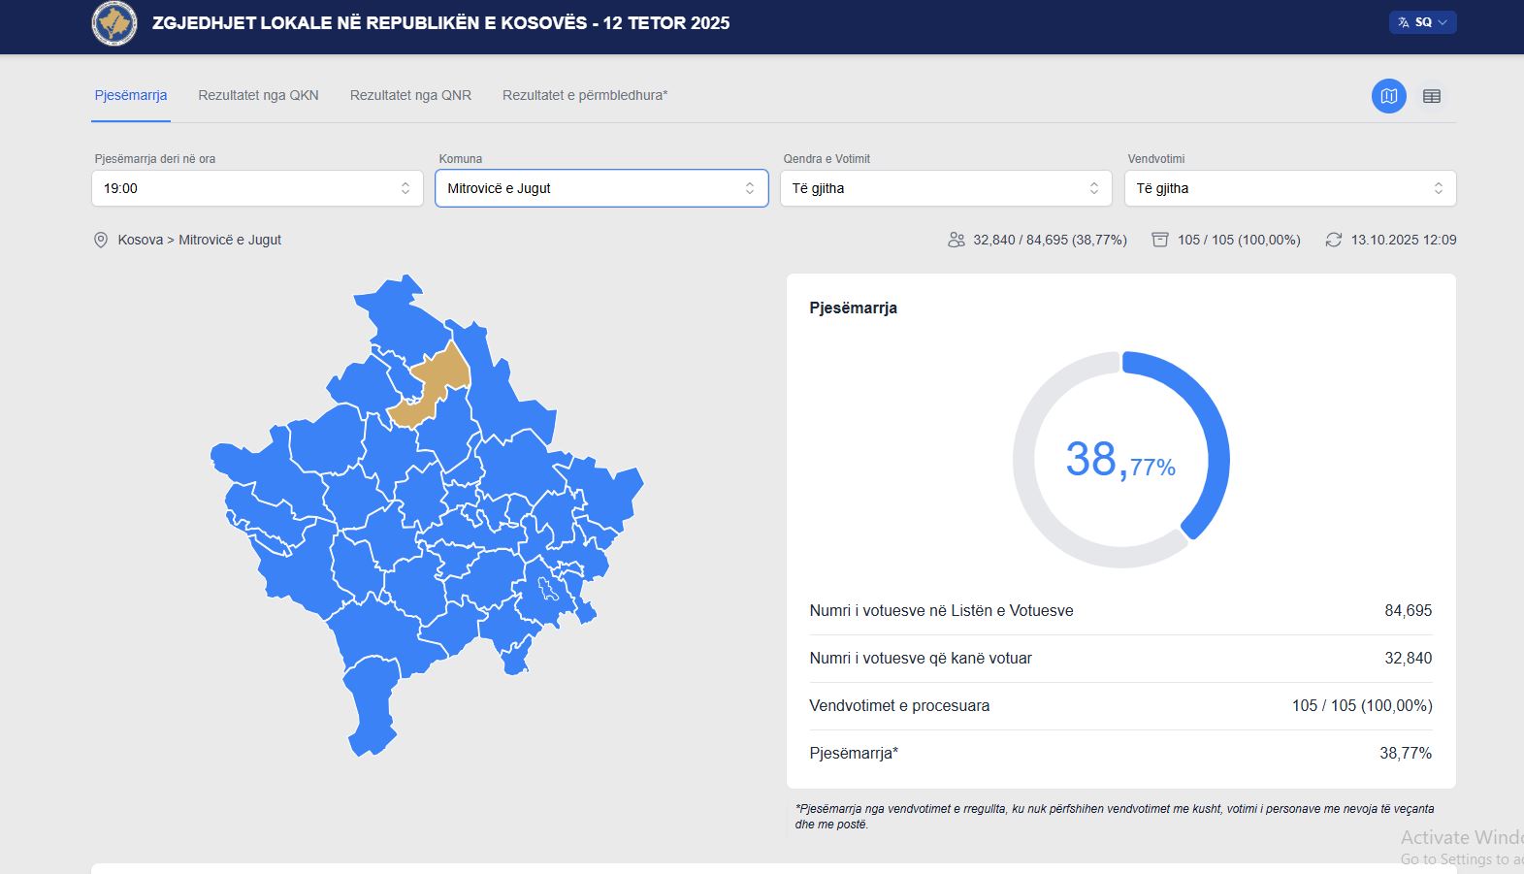Go to Rezultatet e përmbledhura tab

tap(585, 95)
